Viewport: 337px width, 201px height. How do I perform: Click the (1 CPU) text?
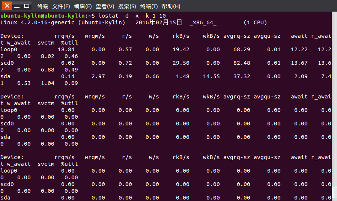255,22
